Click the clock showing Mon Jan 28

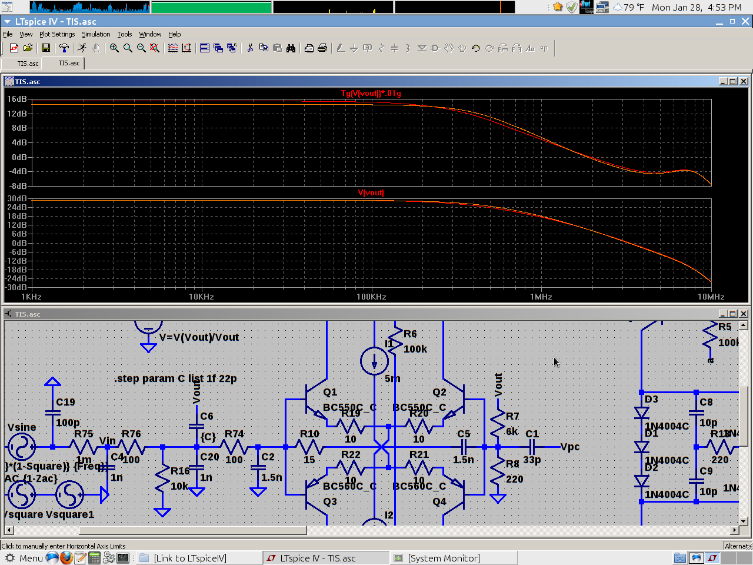pyautogui.click(x=697, y=7)
